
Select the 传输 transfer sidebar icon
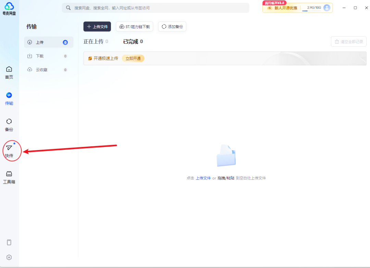click(9, 98)
